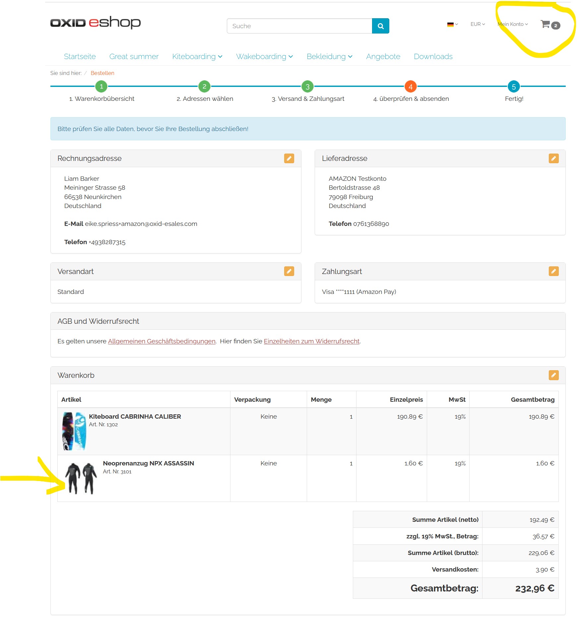
Task: Edit the Rechnungsadresse with pencil icon
Action: point(289,159)
